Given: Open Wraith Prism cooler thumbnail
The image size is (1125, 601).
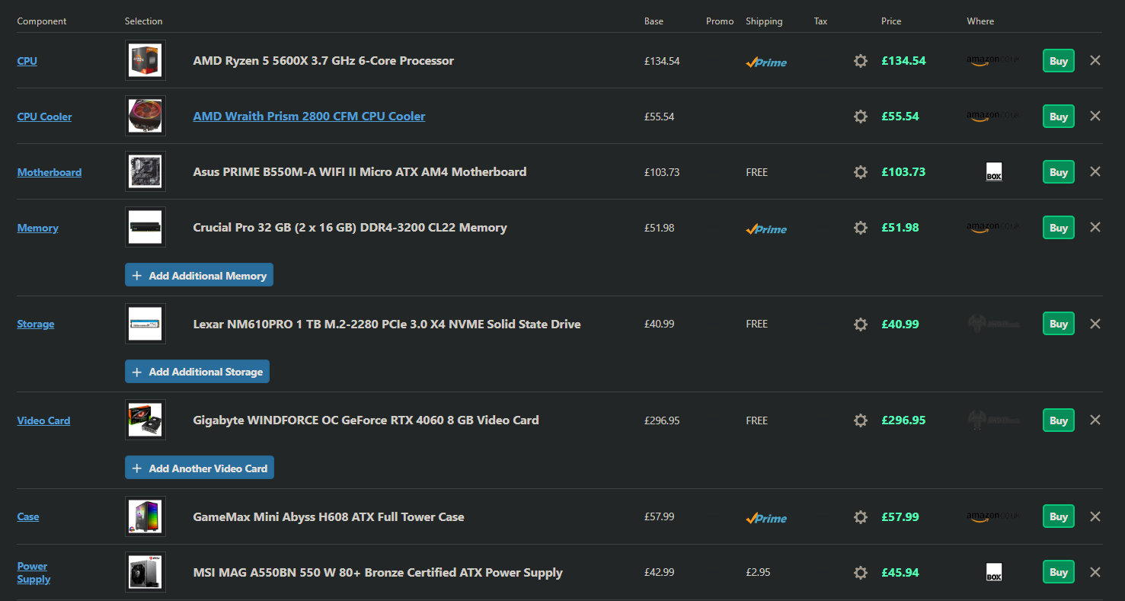Looking at the screenshot, I should point(145,117).
